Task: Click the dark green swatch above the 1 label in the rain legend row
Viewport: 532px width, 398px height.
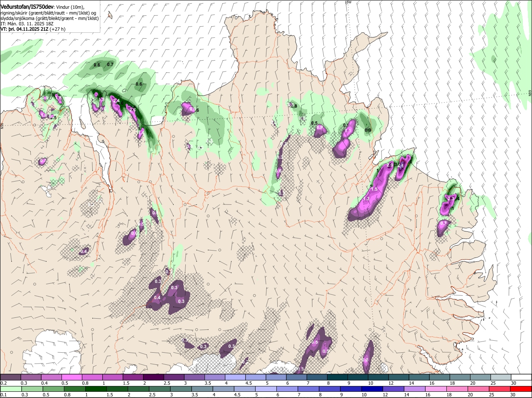Action: [x=96, y=389]
